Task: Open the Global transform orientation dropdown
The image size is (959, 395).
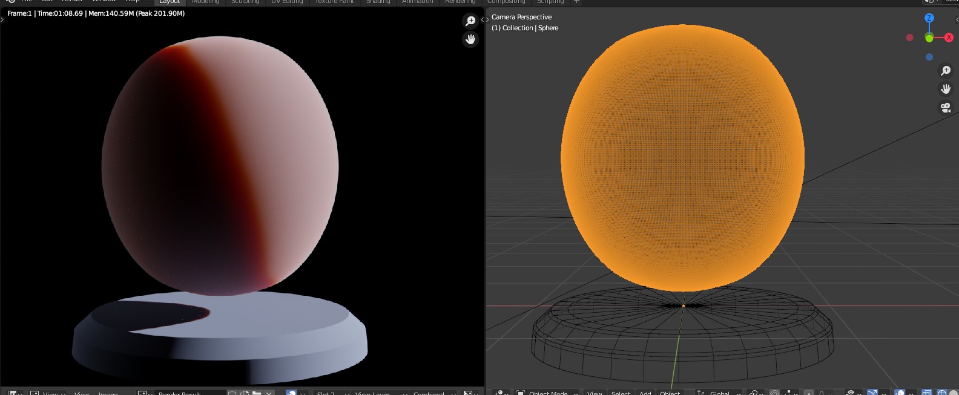Action: [x=720, y=393]
